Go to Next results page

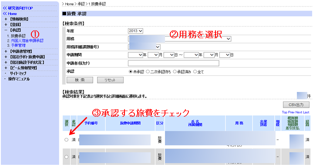pos(299,112)
